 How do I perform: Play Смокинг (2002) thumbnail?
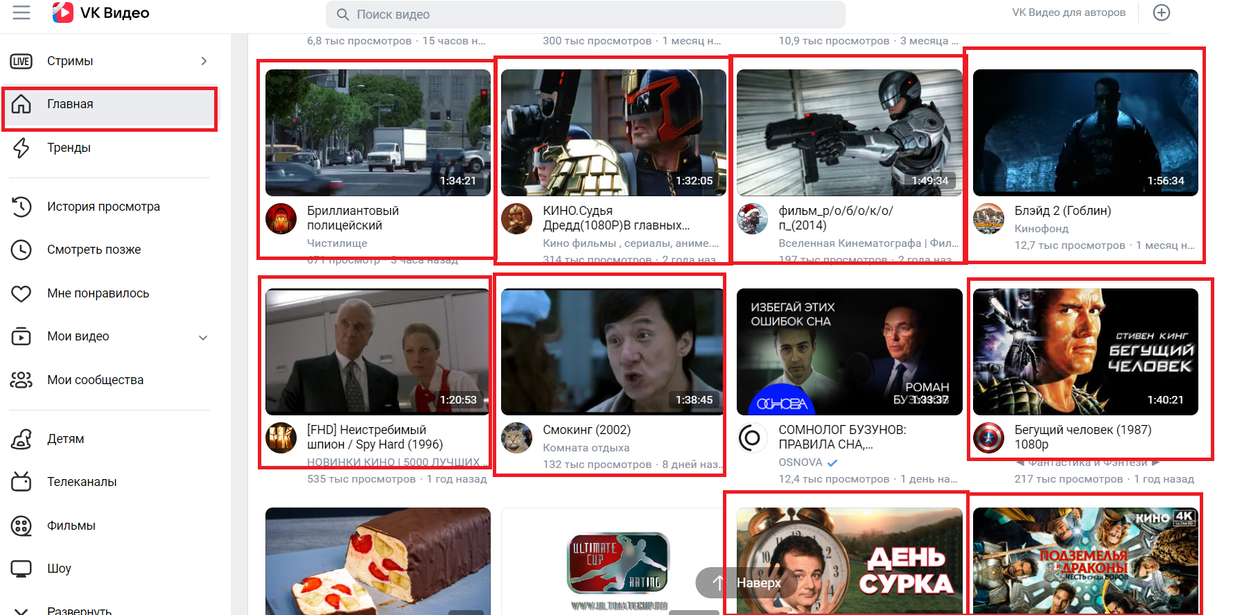tap(613, 352)
